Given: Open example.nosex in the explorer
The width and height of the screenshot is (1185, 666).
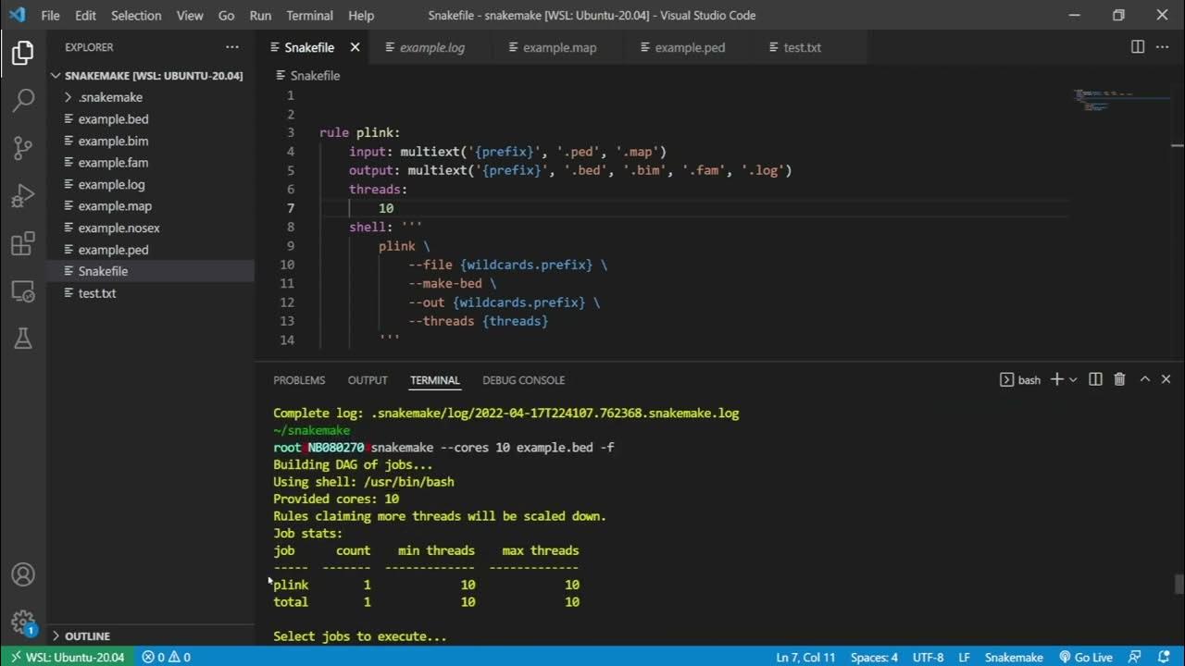Looking at the screenshot, I should click(x=150, y=228).
